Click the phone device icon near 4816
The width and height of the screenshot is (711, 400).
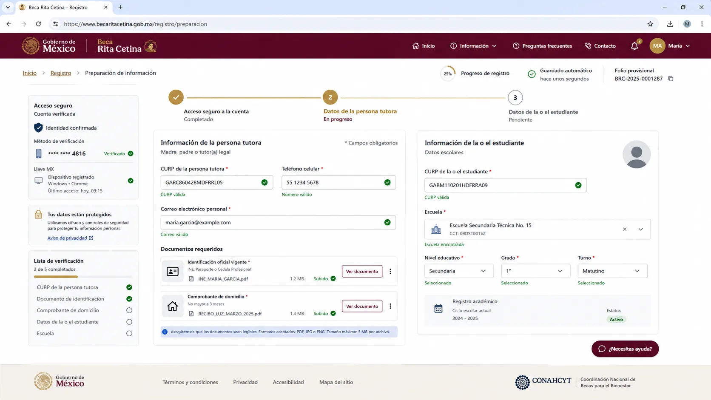(x=39, y=153)
